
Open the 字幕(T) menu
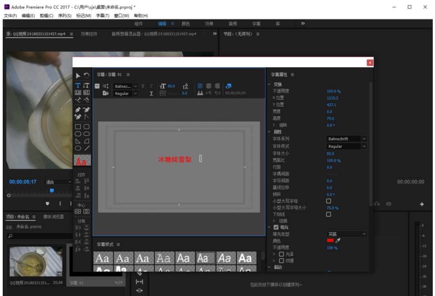[x=102, y=16]
